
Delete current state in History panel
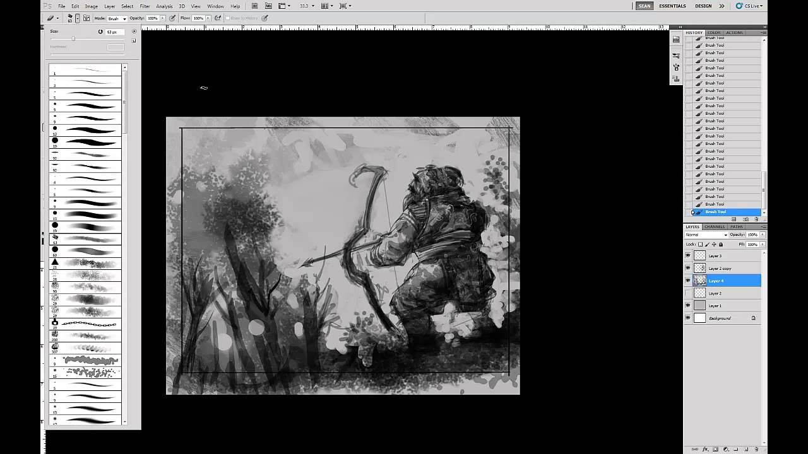[756, 219]
